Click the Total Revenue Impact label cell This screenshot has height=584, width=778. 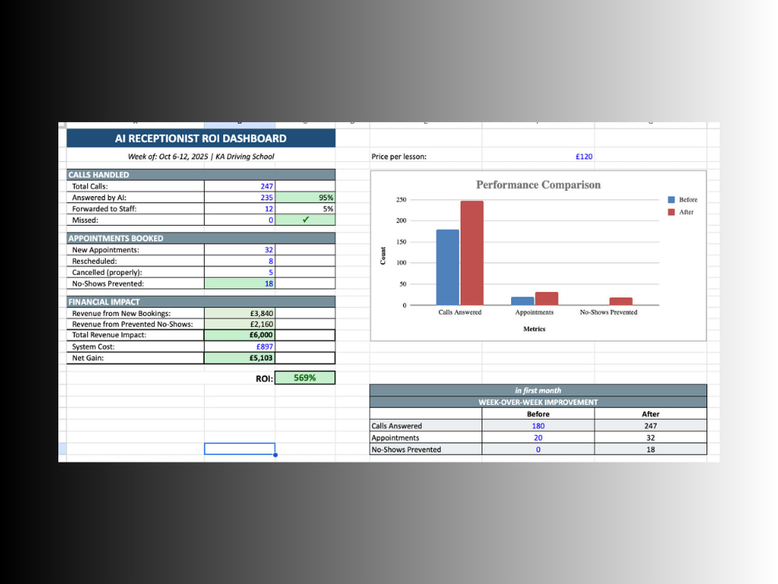135,335
